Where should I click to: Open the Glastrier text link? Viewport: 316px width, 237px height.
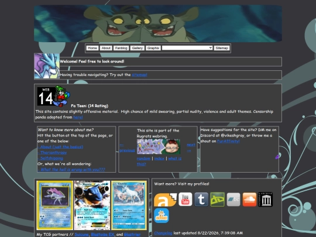click(132, 235)
